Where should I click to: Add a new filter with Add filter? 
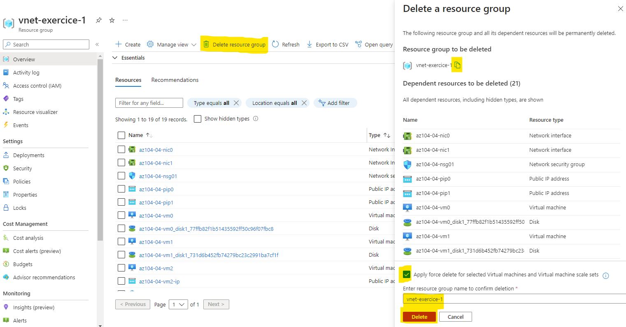(x=335, y=103)
